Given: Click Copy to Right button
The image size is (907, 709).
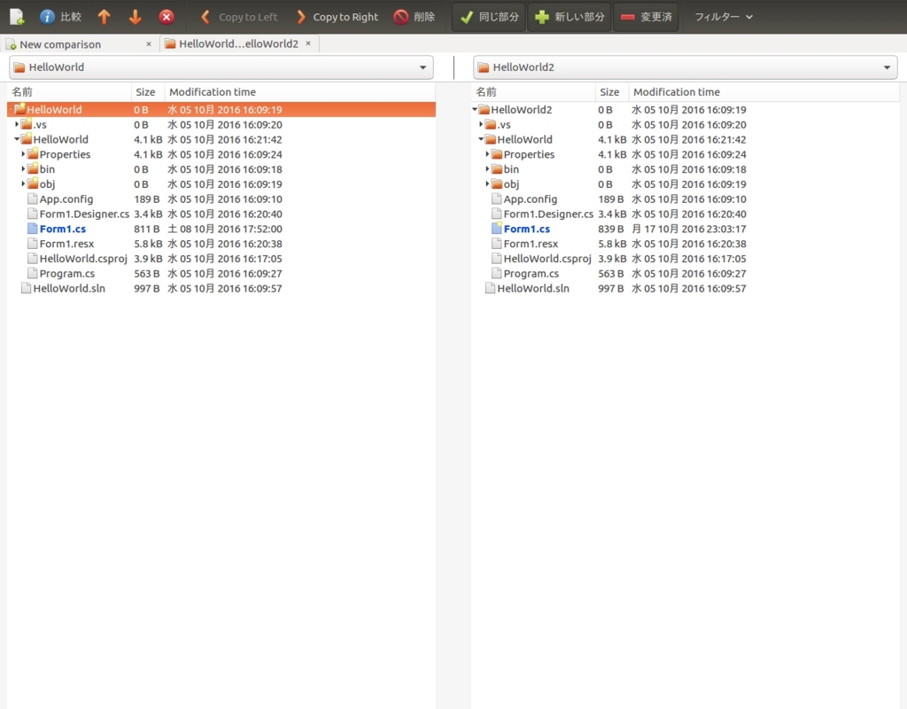Looking at the screenshot, I should point(337,16).
